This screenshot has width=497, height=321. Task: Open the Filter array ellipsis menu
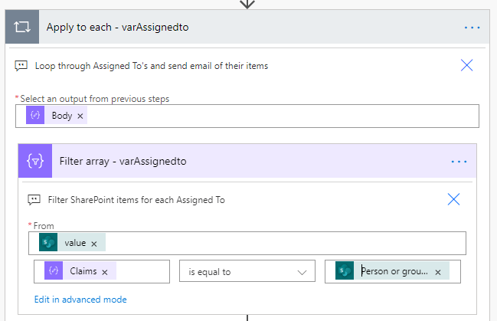(459, 162)
